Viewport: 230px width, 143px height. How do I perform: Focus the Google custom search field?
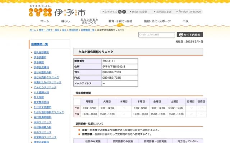(x=157, y=35)
